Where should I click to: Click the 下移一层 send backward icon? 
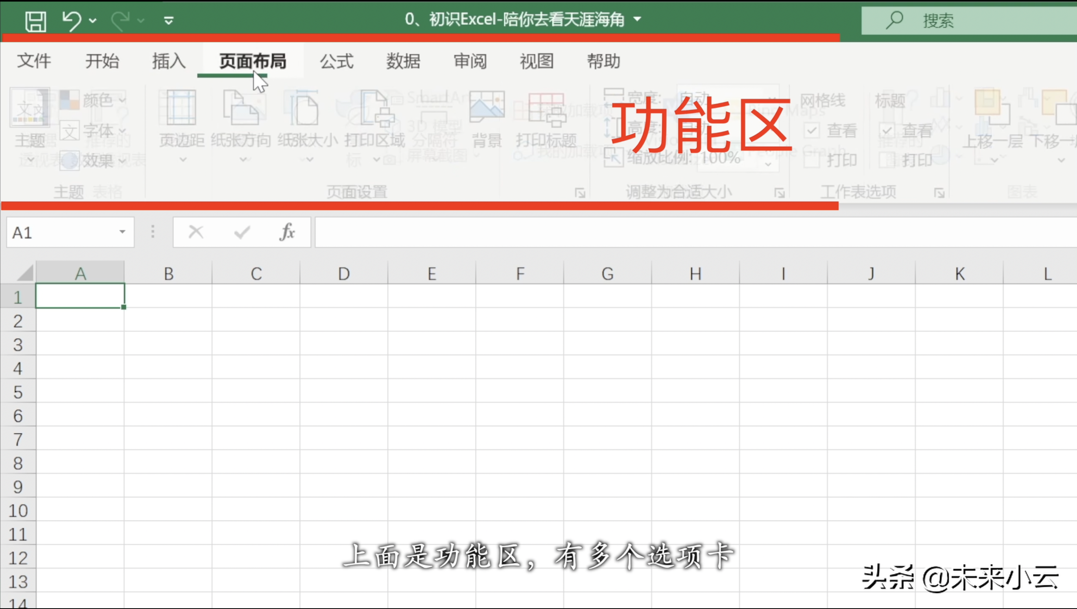(x=1059, y=108)
